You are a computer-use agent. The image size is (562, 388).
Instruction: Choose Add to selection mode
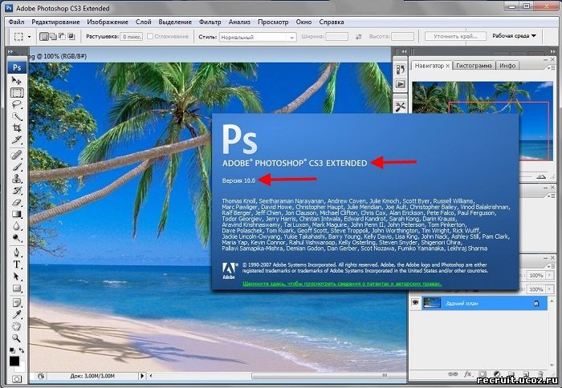click(53, 37)
